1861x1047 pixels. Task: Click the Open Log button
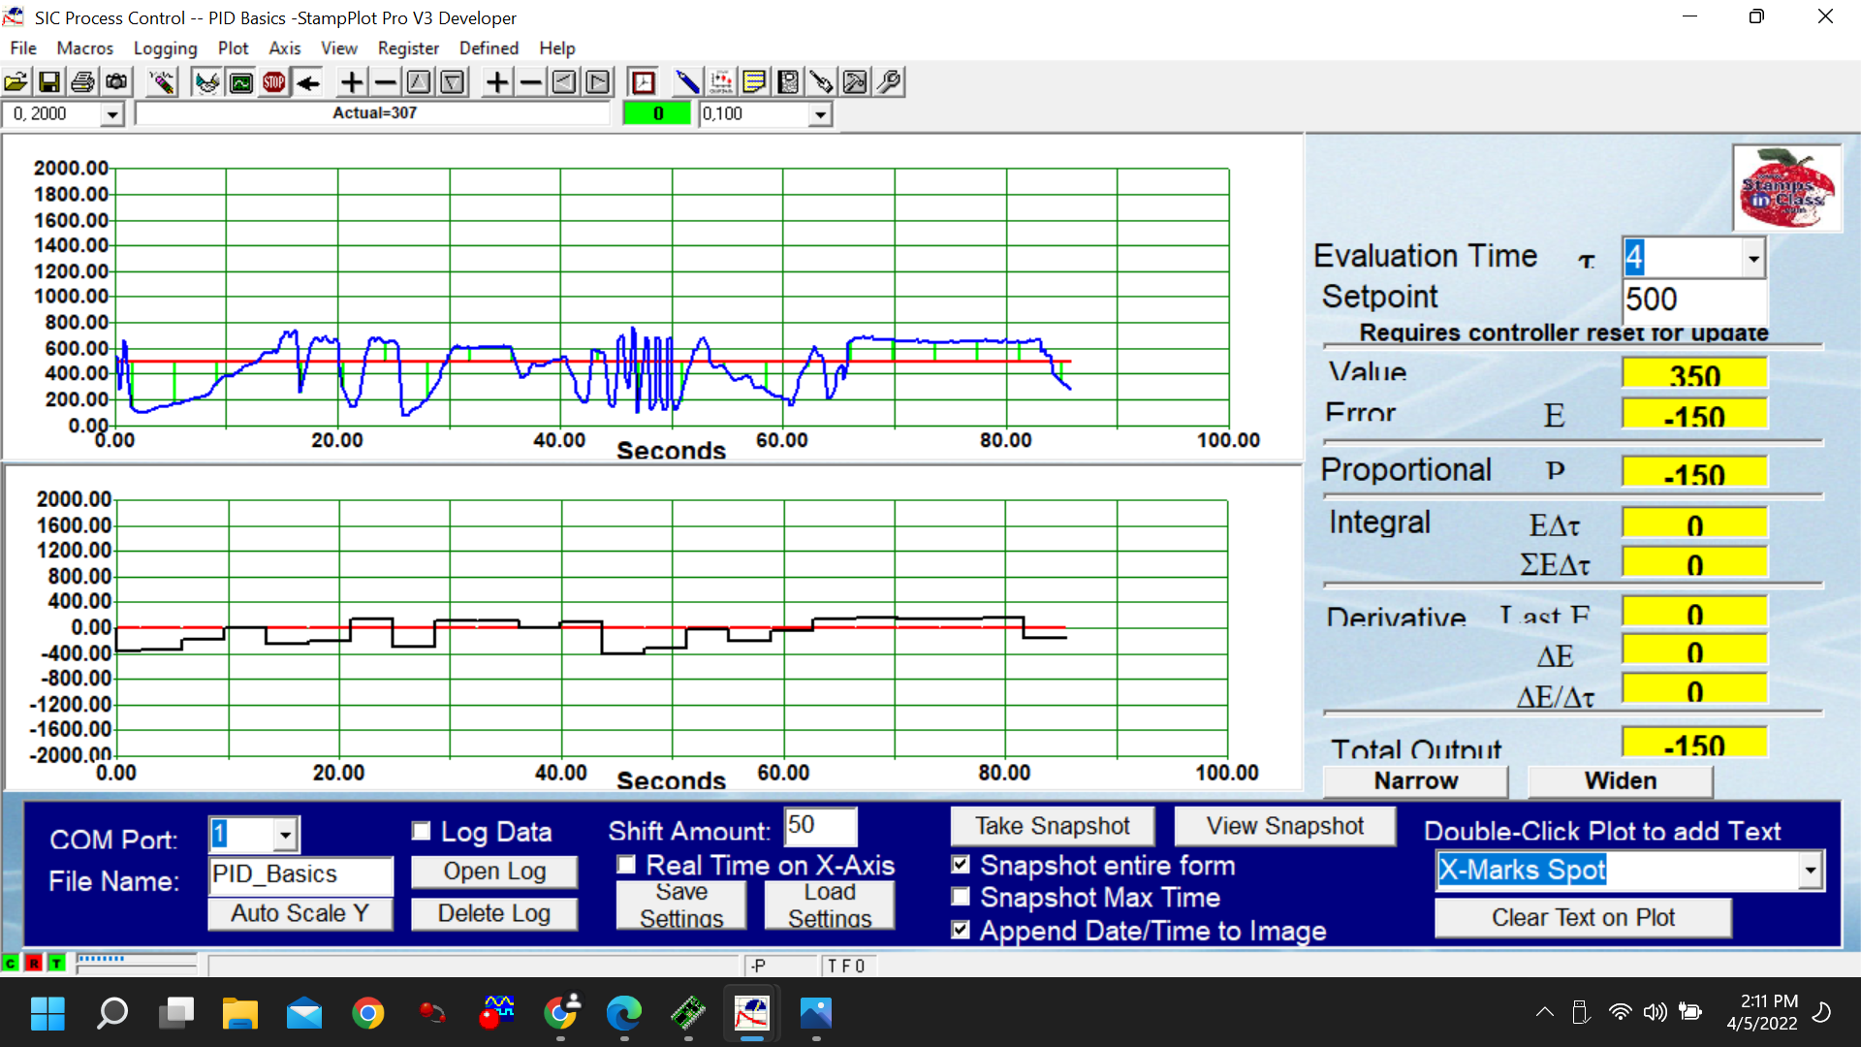[x=494, y=872]
